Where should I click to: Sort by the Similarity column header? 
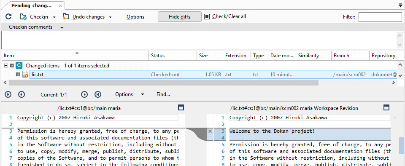click(313, 56)
